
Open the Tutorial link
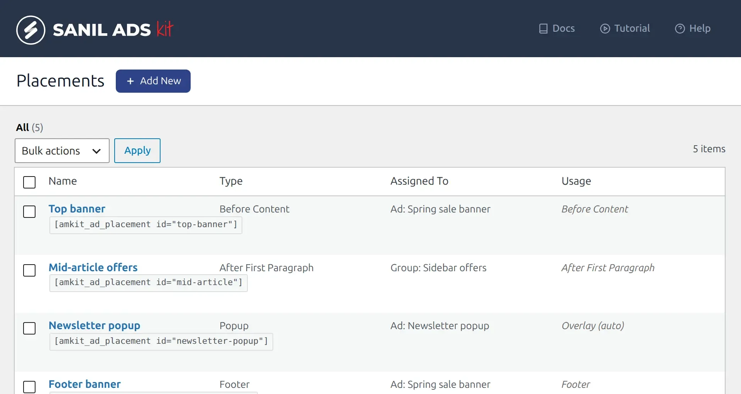click(625, 29)
